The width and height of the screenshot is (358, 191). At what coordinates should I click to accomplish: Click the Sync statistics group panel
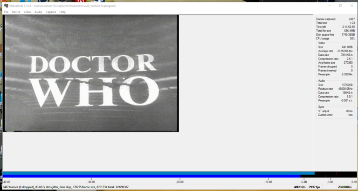335,112
